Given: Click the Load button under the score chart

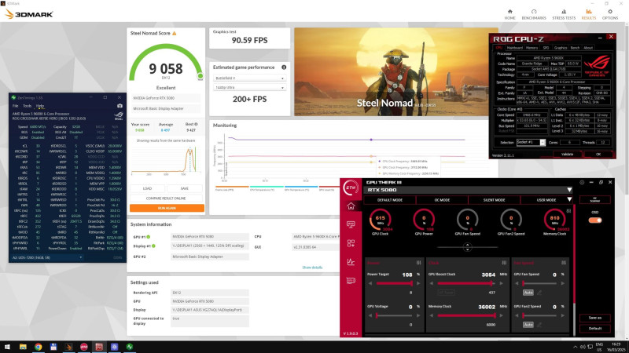Looking at the screenshot, I should 148,188.
